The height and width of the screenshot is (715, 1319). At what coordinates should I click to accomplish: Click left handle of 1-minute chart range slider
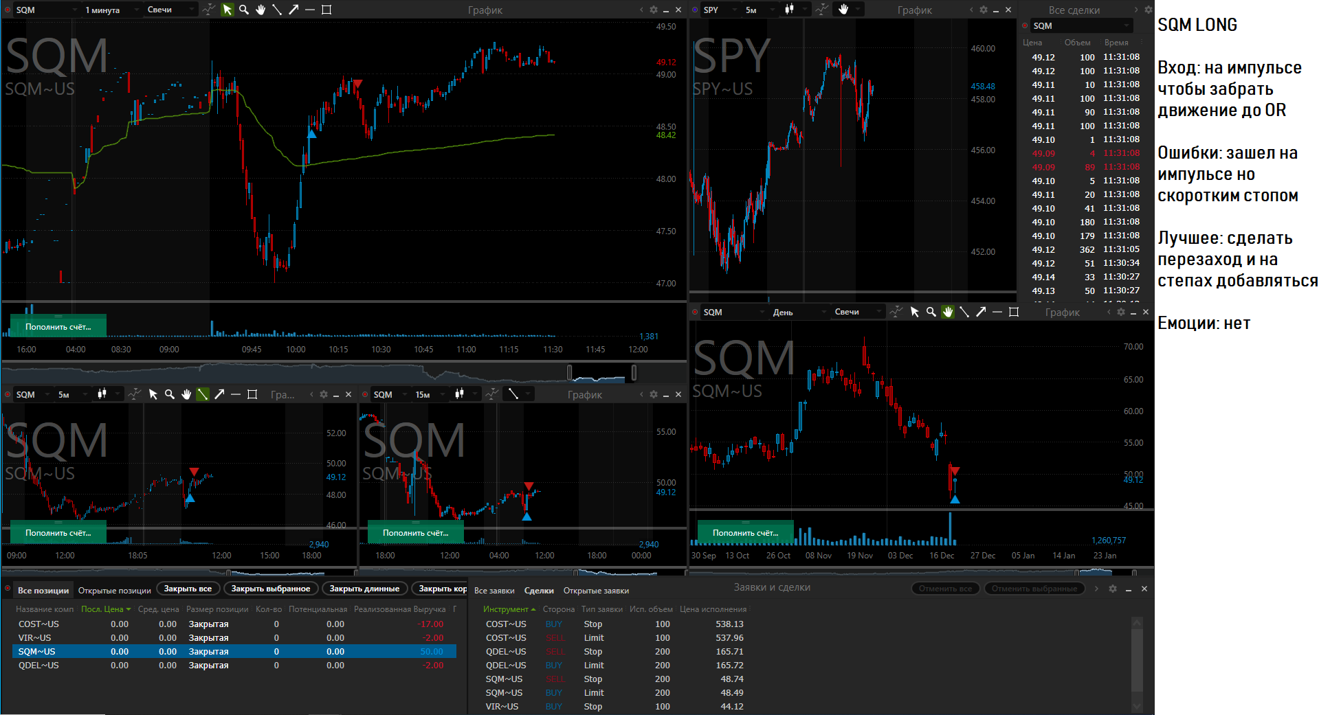[x=569, y=372]
